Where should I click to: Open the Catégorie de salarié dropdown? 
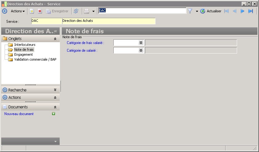141,50
